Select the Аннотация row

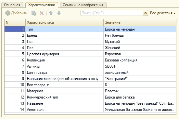(x=90, y=110)
